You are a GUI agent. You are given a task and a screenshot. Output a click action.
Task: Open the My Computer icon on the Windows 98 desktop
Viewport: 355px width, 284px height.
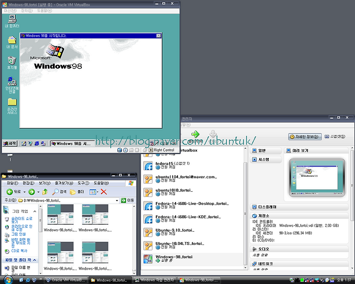12,21
